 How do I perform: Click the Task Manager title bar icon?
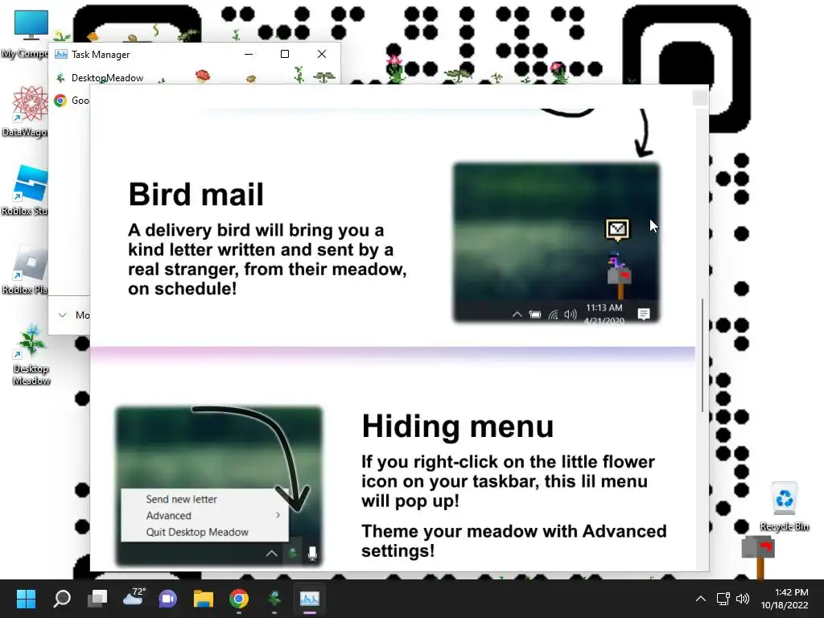(x=61, y=54)
